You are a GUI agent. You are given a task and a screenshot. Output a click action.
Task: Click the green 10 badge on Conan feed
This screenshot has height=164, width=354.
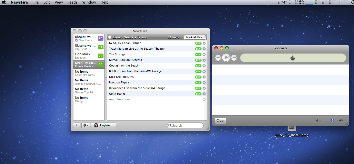tap(101, 64)
